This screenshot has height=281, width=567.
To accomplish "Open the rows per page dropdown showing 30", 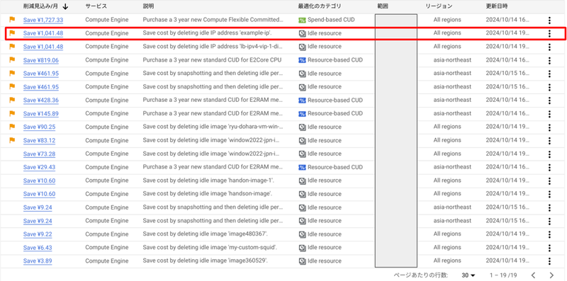I will coord(468,275).
